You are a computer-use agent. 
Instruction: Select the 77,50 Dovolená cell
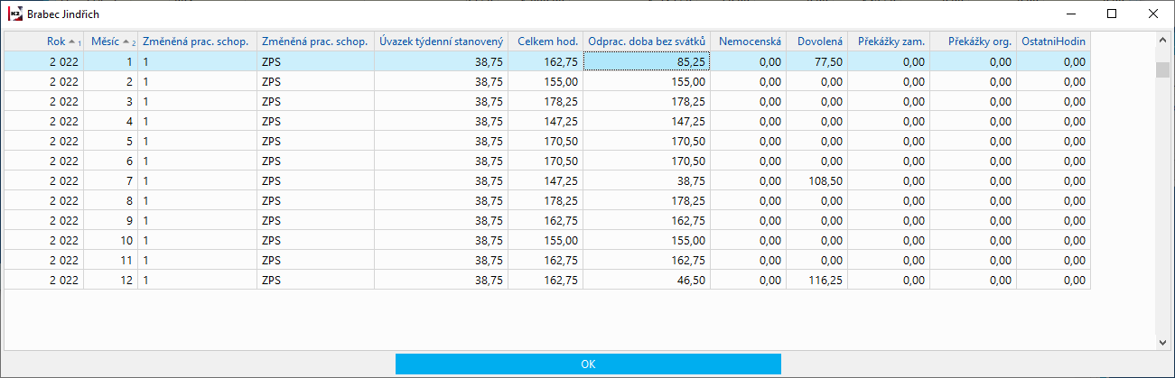coord(816,61)
